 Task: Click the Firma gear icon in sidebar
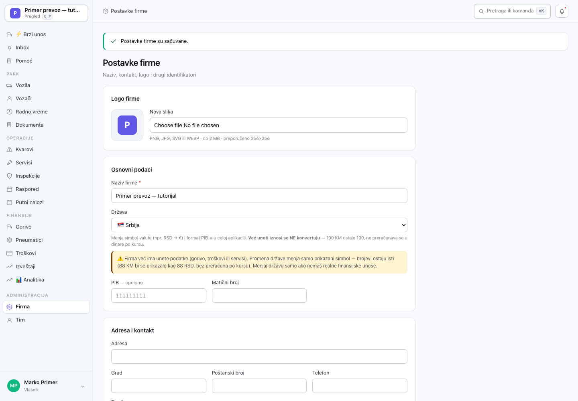(9, 307)
